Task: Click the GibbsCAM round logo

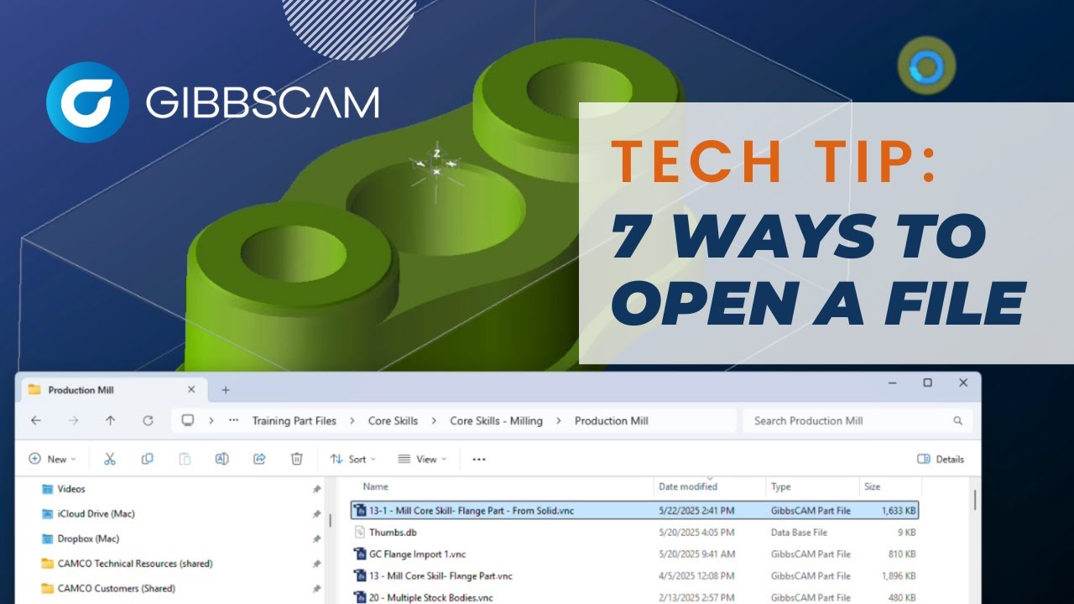Action: point(87,102)
